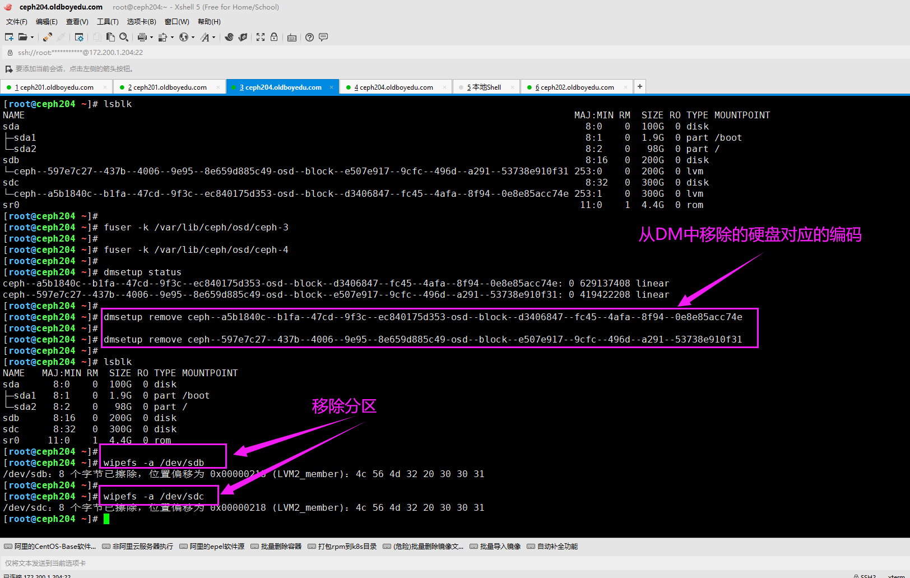Viewport: 910px width, 578px height.
Task: Expand the Print dropdown arrow
Action: point(151,38)
